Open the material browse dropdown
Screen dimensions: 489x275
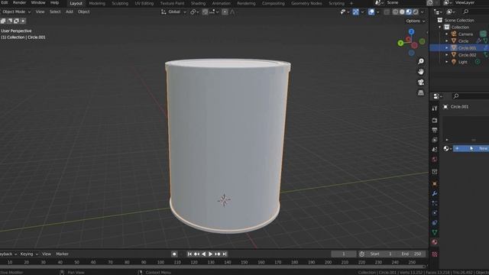point(448,148)
